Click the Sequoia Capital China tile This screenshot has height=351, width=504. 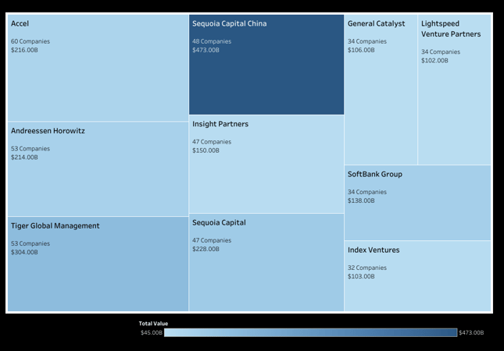[266, 65]
